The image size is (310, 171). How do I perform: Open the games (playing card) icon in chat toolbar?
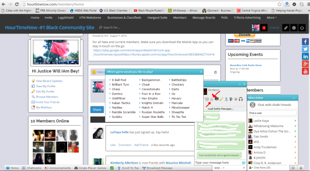point(212,99)
